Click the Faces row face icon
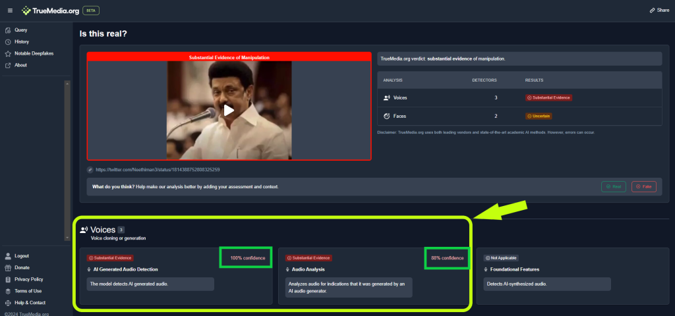 [x=386, y=116]
